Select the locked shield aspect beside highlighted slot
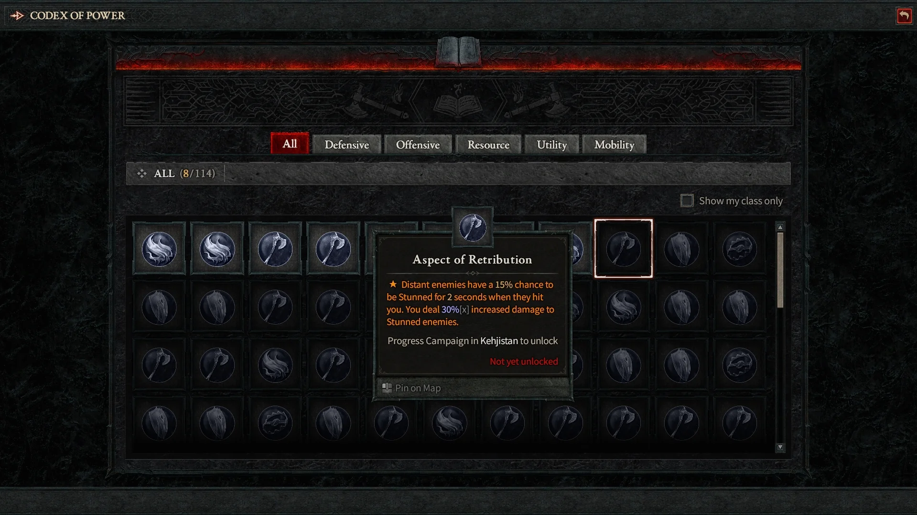Viewport: 917px width, 515px height. 681,249
